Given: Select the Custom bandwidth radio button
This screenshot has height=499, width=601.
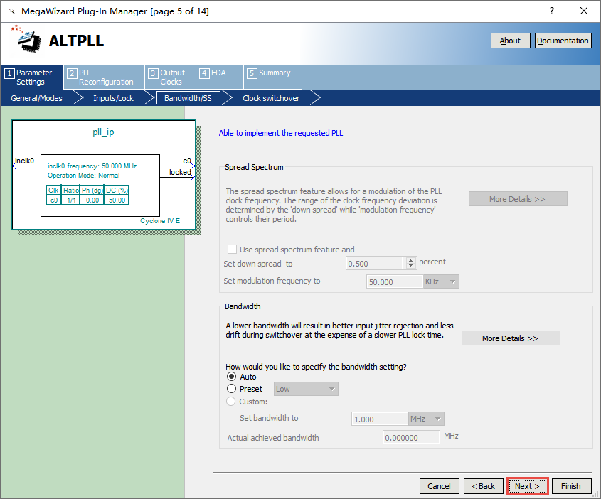Looking at the screenshot, I should [231, 402].
